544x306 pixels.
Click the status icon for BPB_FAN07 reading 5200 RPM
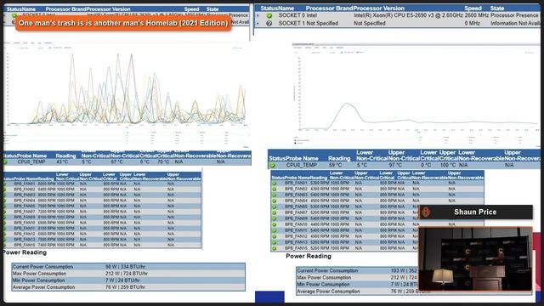tap(275, 212)
